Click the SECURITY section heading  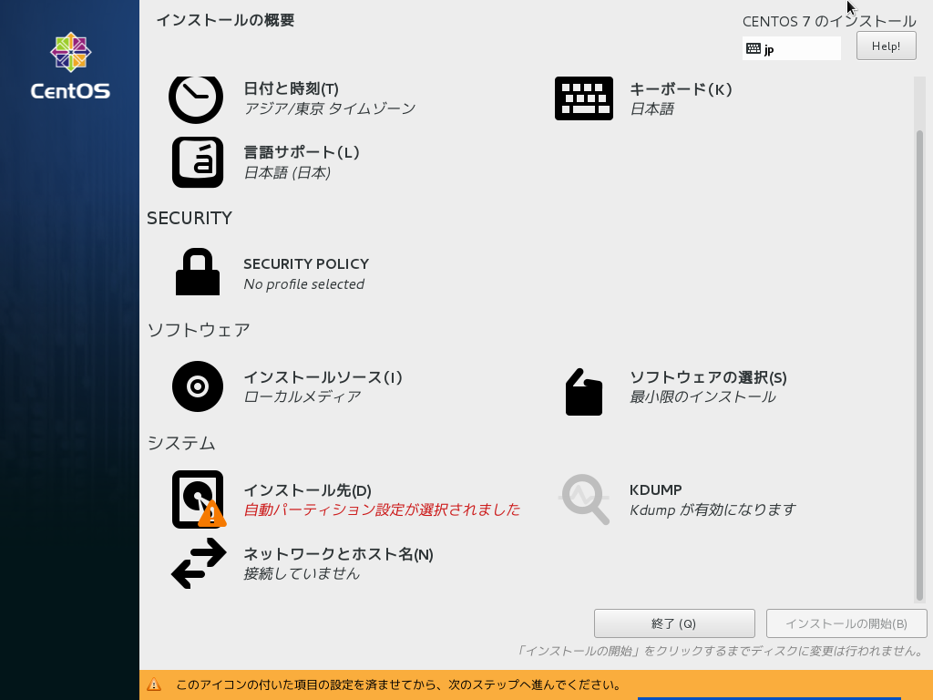(x=190, y=218)
